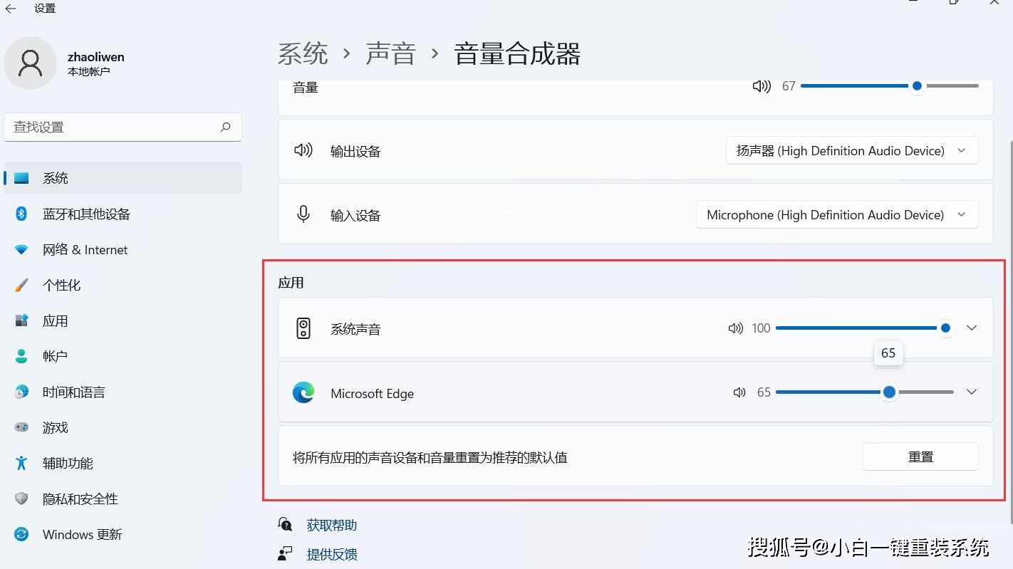Navigate to 声音 breadcrumb
Screen dimensions: 1013x569
tap(390, 54)
